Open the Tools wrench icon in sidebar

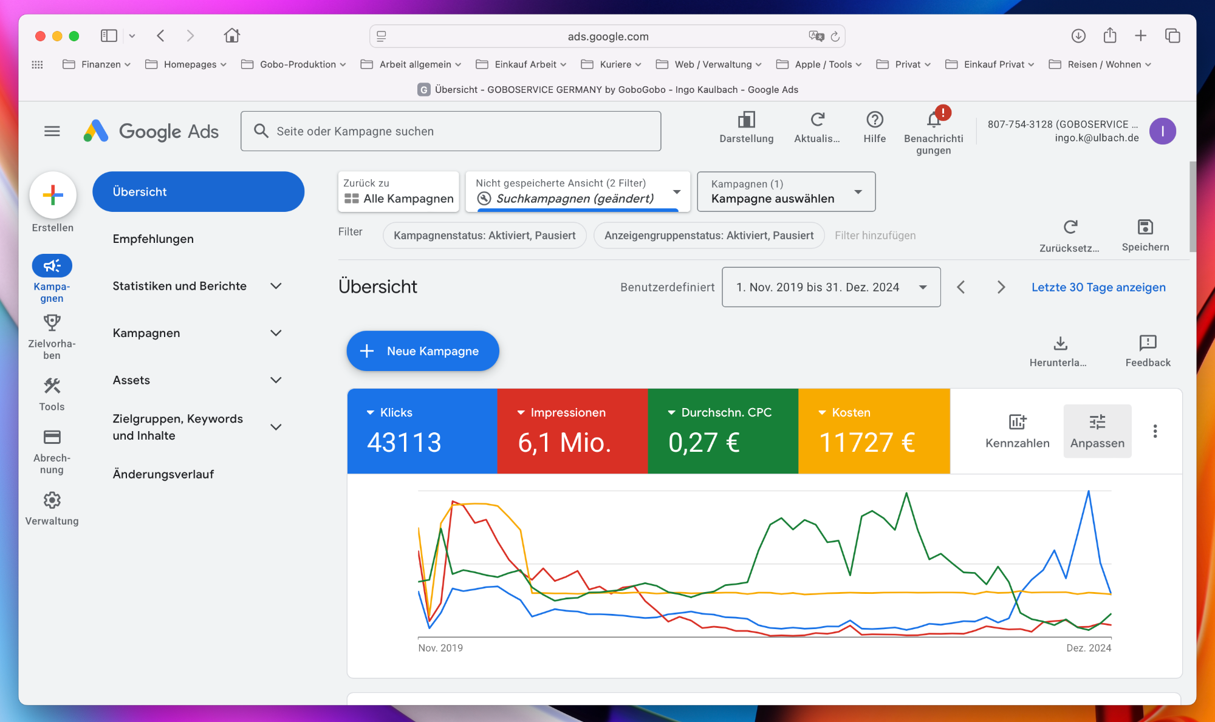pyautogui.click(x=52, y=386)
